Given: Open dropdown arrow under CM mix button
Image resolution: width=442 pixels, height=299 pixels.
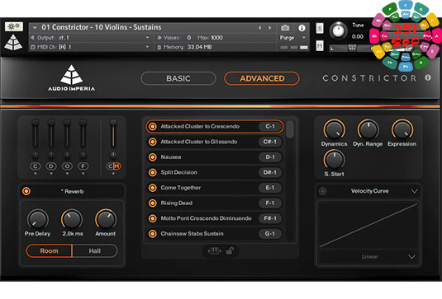Looking at the screenshot, I should [x=113, y=175].
